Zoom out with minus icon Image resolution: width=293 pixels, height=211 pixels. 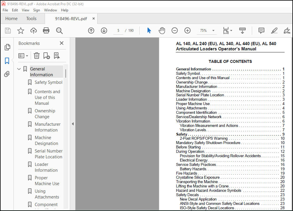click(174, 31)
